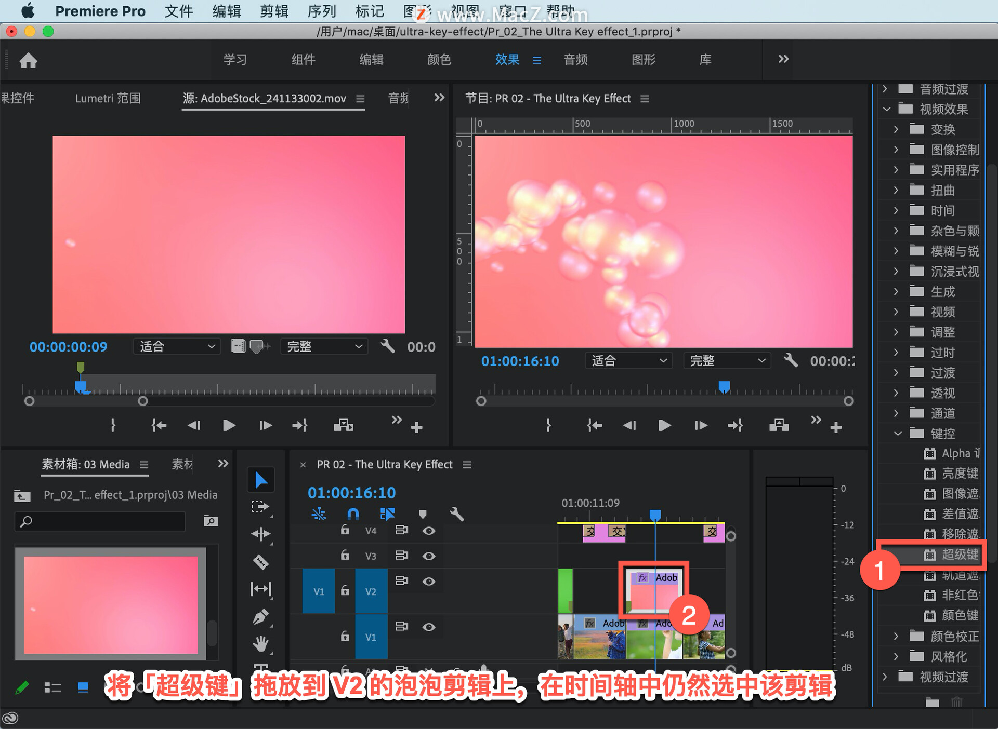Toggle project panel writable pencil icon
Image resolution: width=998 pixels, height=729 pixels.
pyautogui.click(x=22, y=688)
